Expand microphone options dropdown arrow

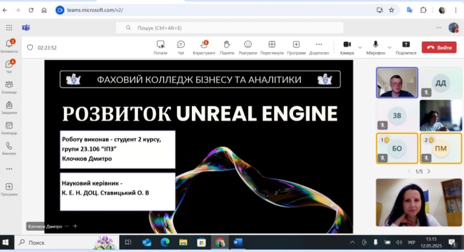[x=389, y=47]
